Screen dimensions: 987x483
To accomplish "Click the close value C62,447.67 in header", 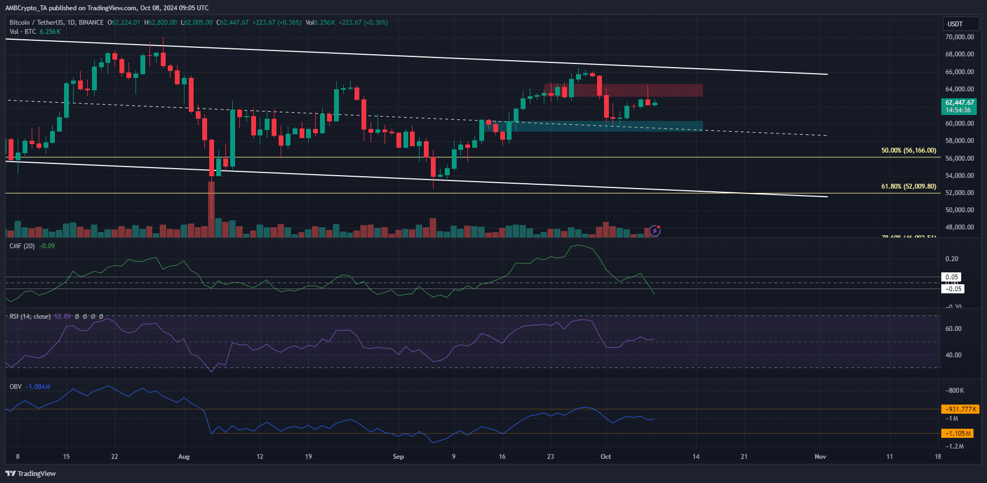I will tap(232, 23).
